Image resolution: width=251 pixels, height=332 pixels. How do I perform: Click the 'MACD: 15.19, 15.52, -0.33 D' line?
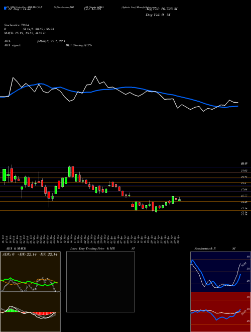point(25,33)
